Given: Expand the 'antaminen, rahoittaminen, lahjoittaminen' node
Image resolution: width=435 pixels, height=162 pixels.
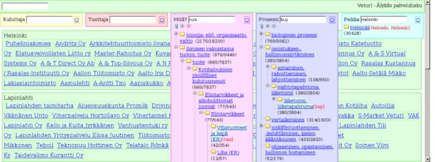Looking at the screenshot, I should coord(268,66).
